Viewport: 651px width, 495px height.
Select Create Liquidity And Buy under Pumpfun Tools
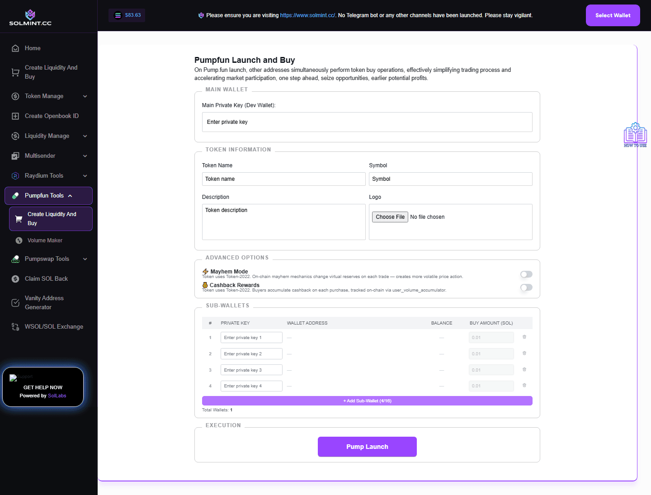(50, 218)
